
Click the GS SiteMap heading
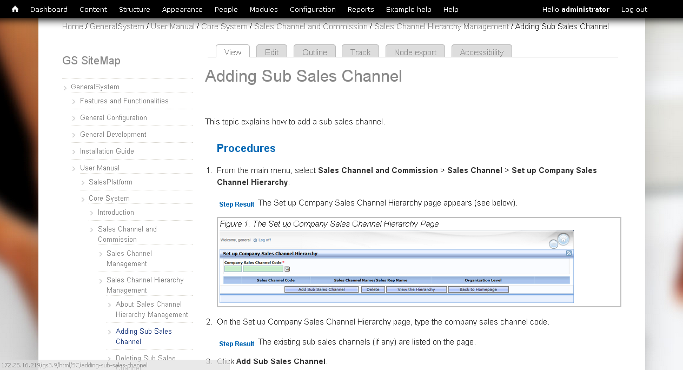click(x=91, y=61)
